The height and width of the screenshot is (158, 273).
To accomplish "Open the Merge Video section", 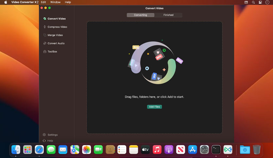I will click(x=53, y=35).
